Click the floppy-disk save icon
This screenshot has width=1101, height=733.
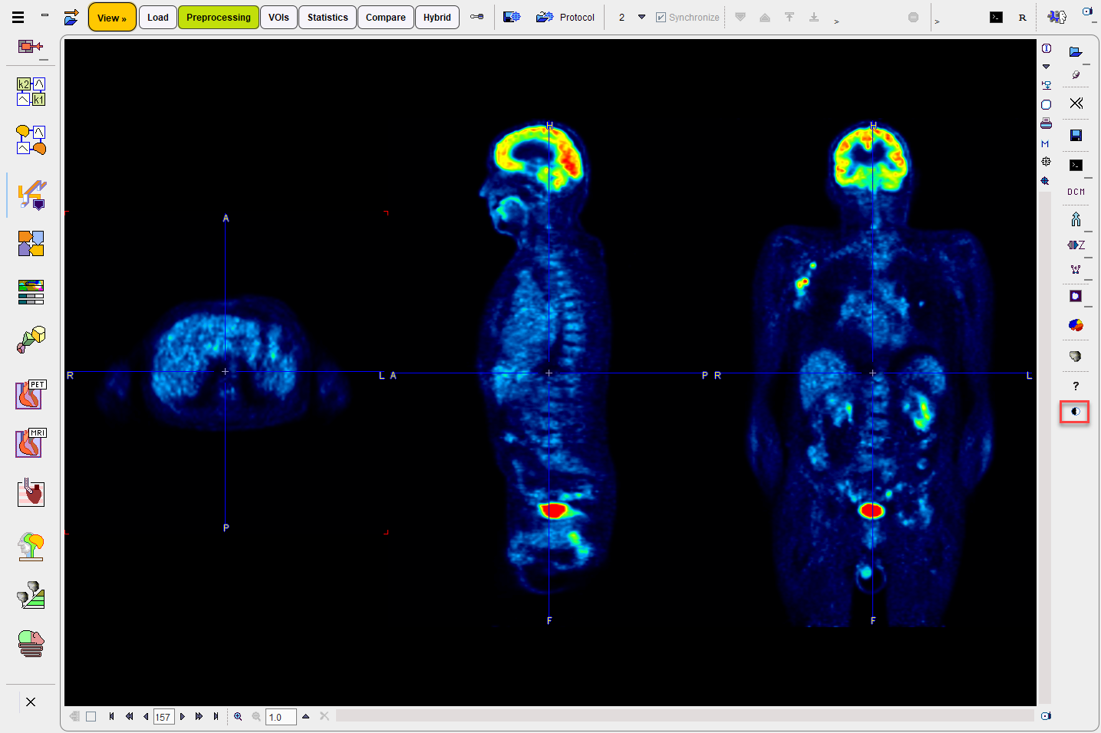pos(1076,135)
